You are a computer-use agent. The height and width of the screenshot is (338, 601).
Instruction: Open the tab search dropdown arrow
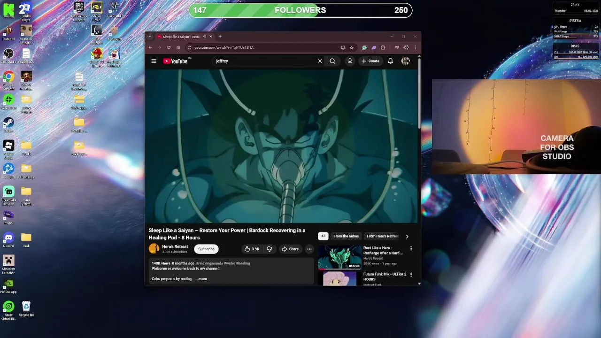pos(150,37)
